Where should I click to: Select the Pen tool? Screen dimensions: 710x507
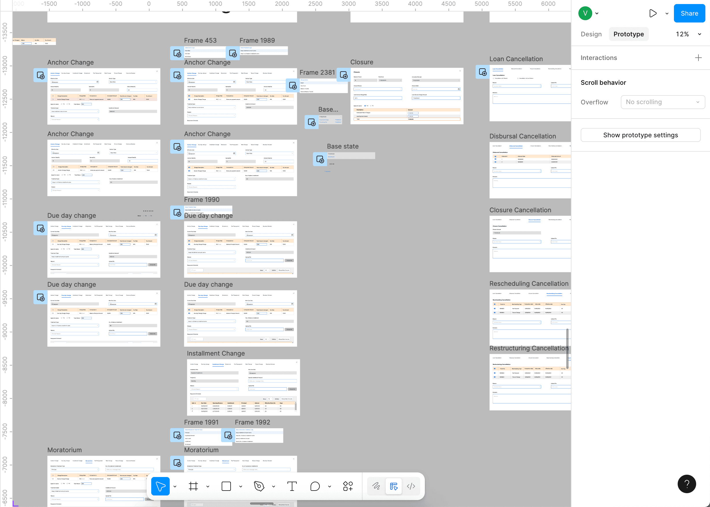tap(259, 486)
